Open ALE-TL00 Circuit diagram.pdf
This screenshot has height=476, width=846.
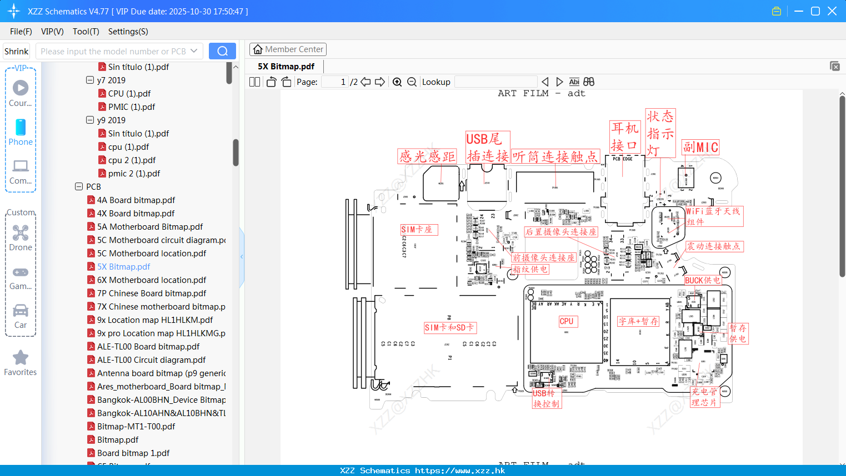[151, 359]
